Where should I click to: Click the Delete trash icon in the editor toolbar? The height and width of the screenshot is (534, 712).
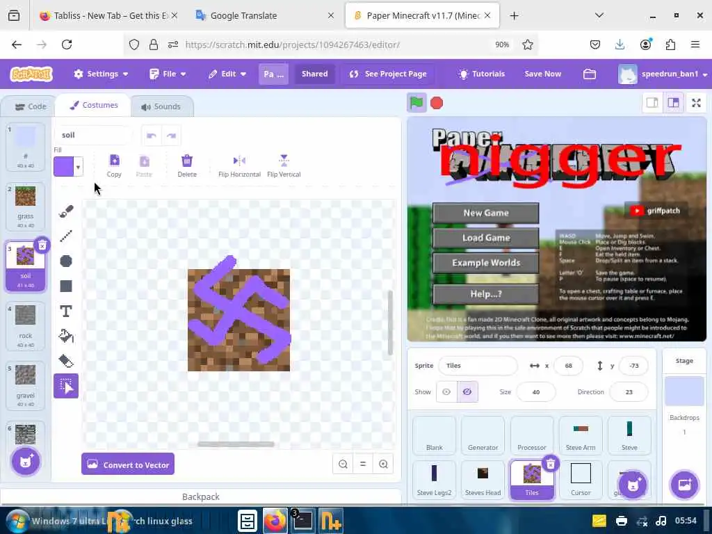point(186,165)
